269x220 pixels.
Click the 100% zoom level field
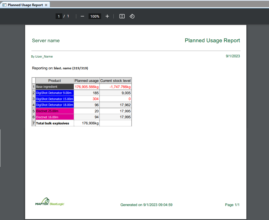point(95,16)
